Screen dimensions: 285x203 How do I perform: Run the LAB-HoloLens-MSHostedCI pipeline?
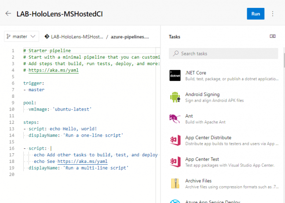point(256,14)
